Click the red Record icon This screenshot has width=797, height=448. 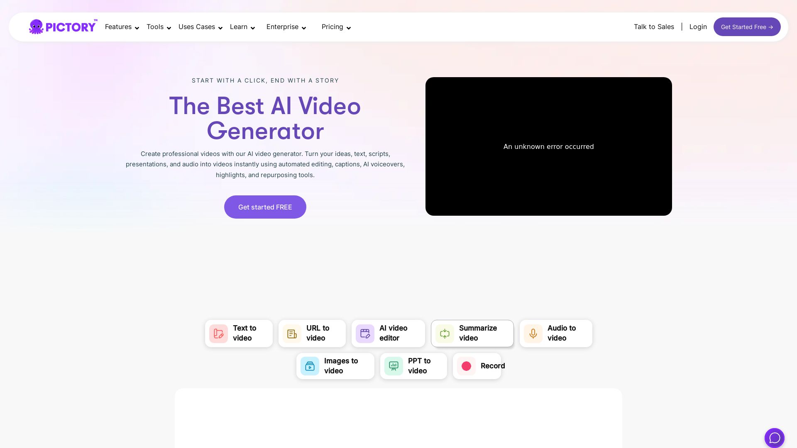466,366
